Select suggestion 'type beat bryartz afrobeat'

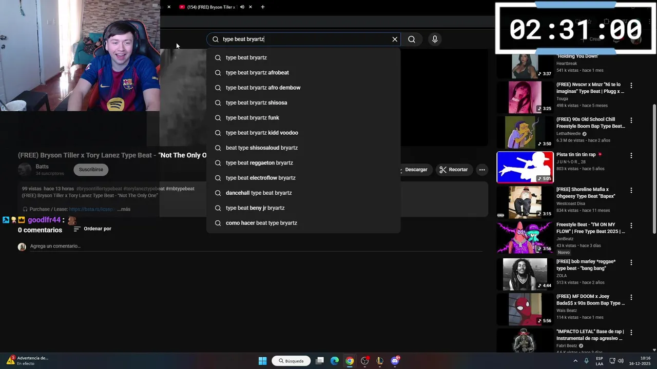pyautogui.click(x=303, y=73)
